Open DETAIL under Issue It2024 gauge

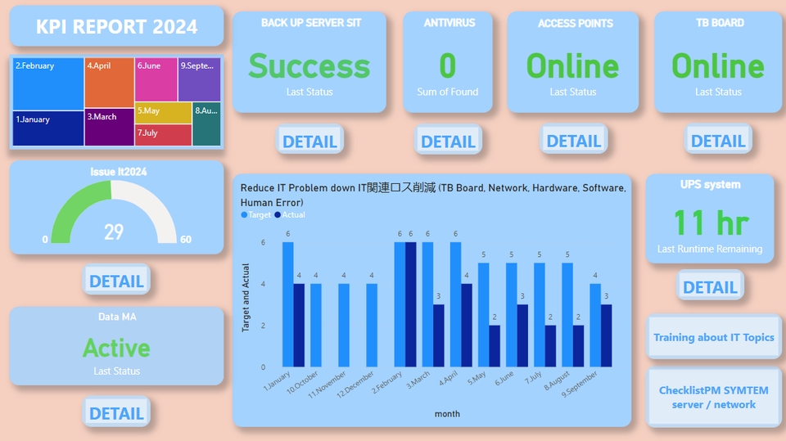(116, 281)
